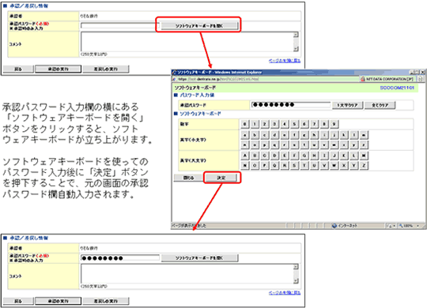This screenshot has height=308, width=427.
Task: Click ソフトウェアキーボードを開く button beside the filled password
Action: pyautogui.click(x=199, y=257)
